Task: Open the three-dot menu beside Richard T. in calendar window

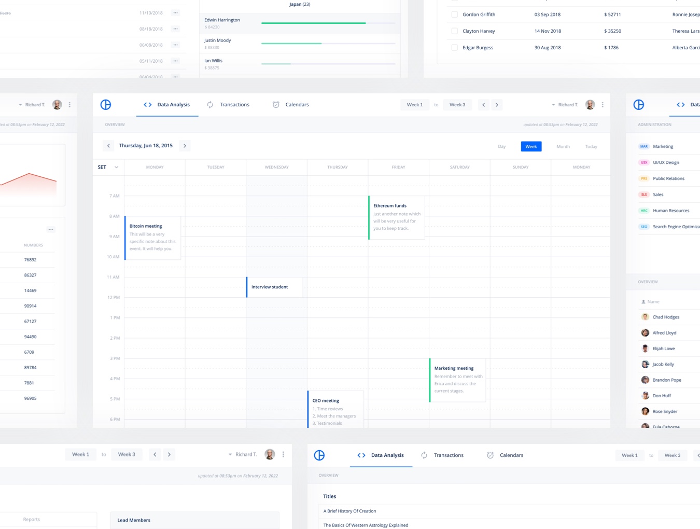Action: coord(603,105)
